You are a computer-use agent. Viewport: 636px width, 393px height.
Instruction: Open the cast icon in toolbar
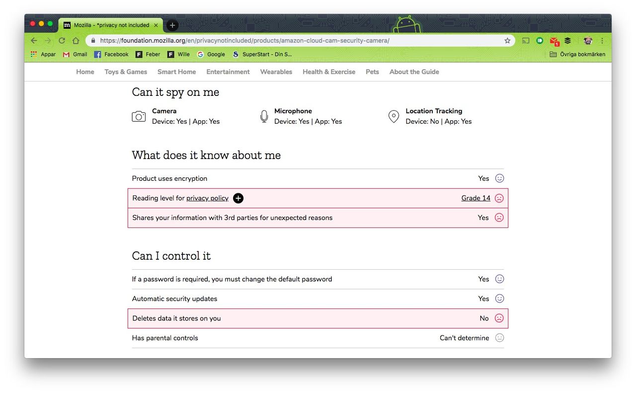tap(525, 41)
